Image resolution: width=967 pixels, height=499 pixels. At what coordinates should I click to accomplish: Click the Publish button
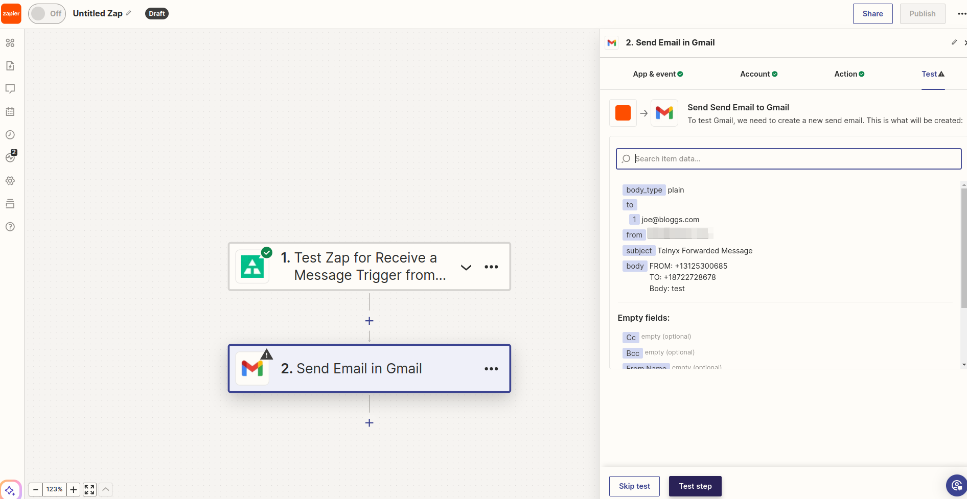[922, 14]
